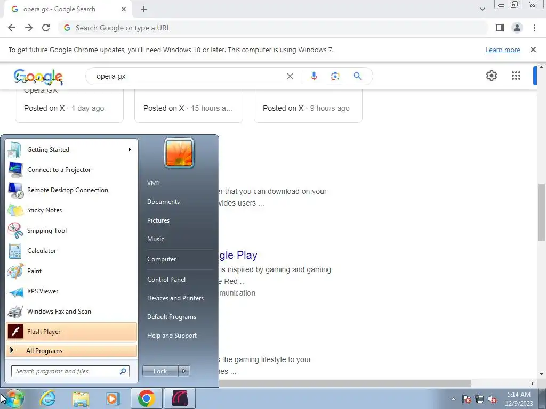Open Devices and Printers
Viewport: 546px width, 409px height.
tap(175, 298)
